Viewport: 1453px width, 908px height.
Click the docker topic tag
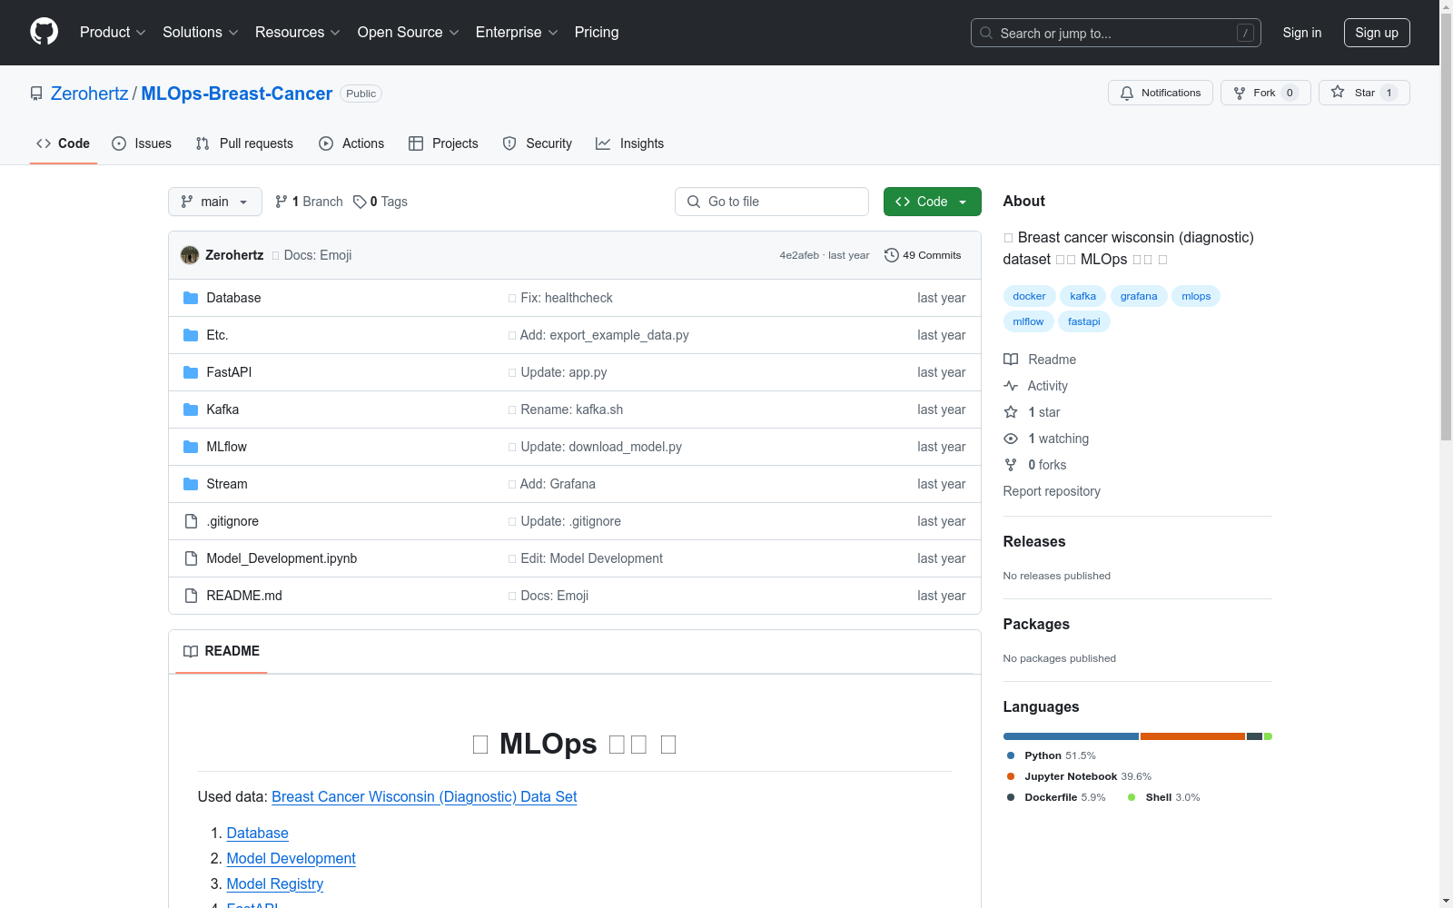click(x=1029, y=296)
